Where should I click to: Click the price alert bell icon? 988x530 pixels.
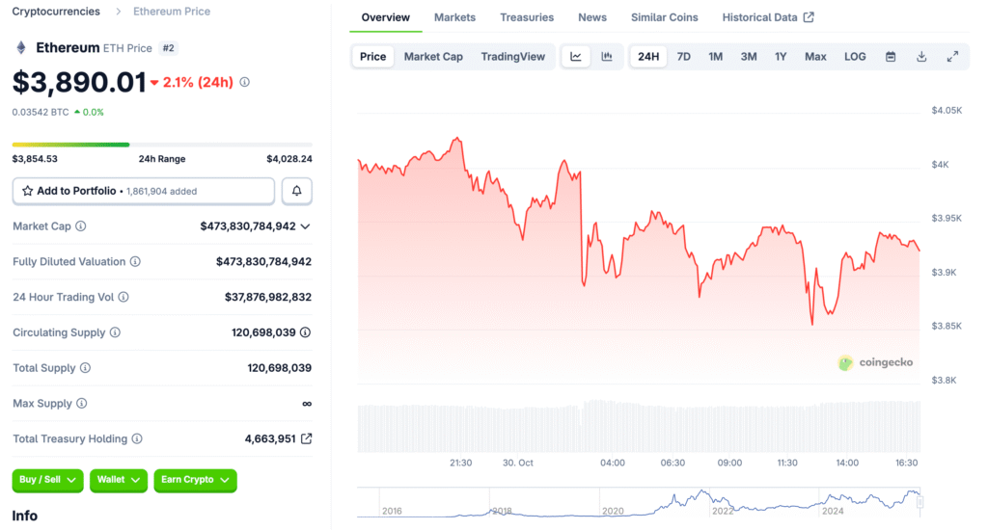coord(296,191)
